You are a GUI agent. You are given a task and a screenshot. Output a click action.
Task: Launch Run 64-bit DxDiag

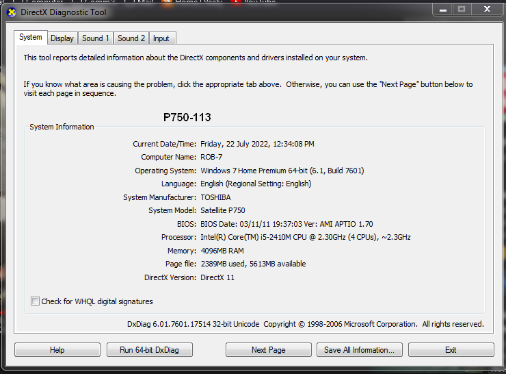click(150, 350)
